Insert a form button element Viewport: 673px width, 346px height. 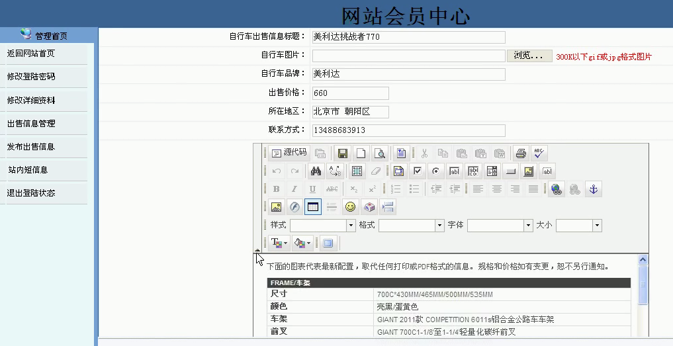(510, 171)
